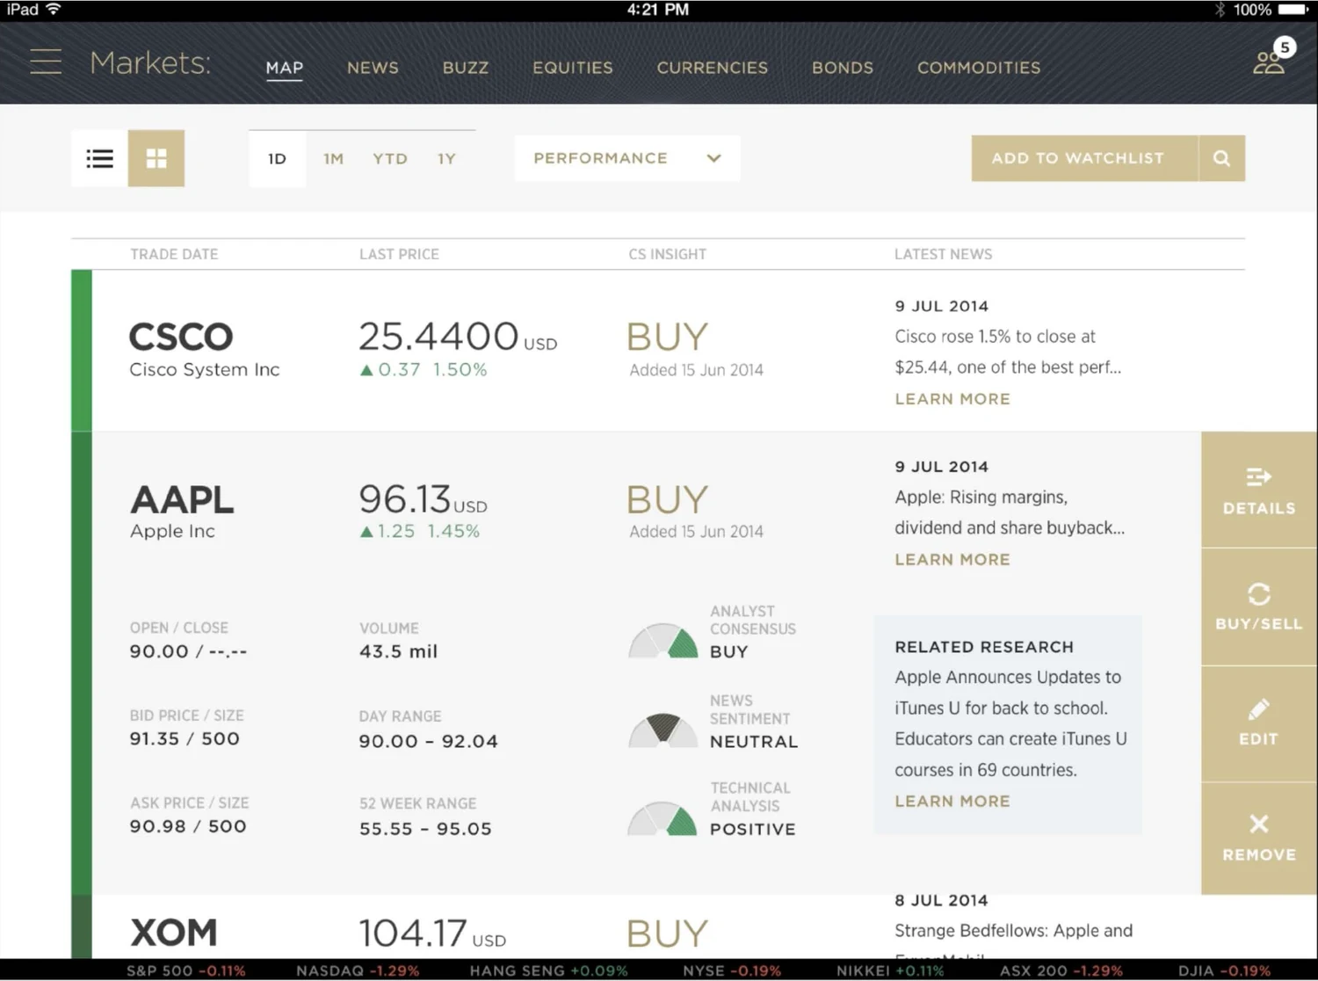Click the Wi-Fi icon in status bar

click(x=54, y=10)
